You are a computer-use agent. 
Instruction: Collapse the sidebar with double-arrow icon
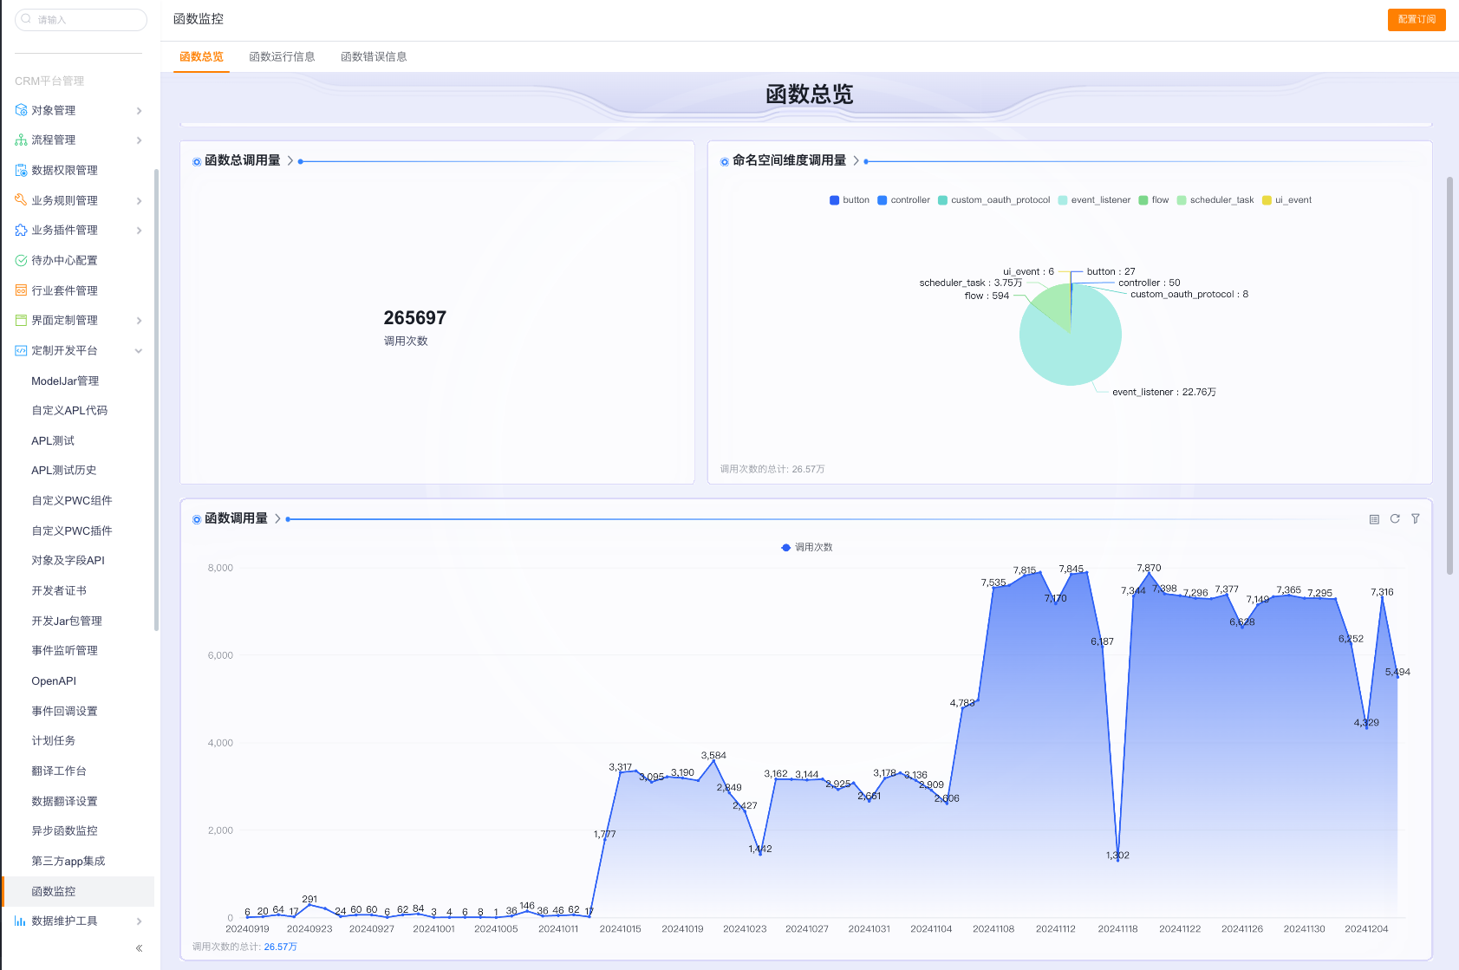(139, 948)
